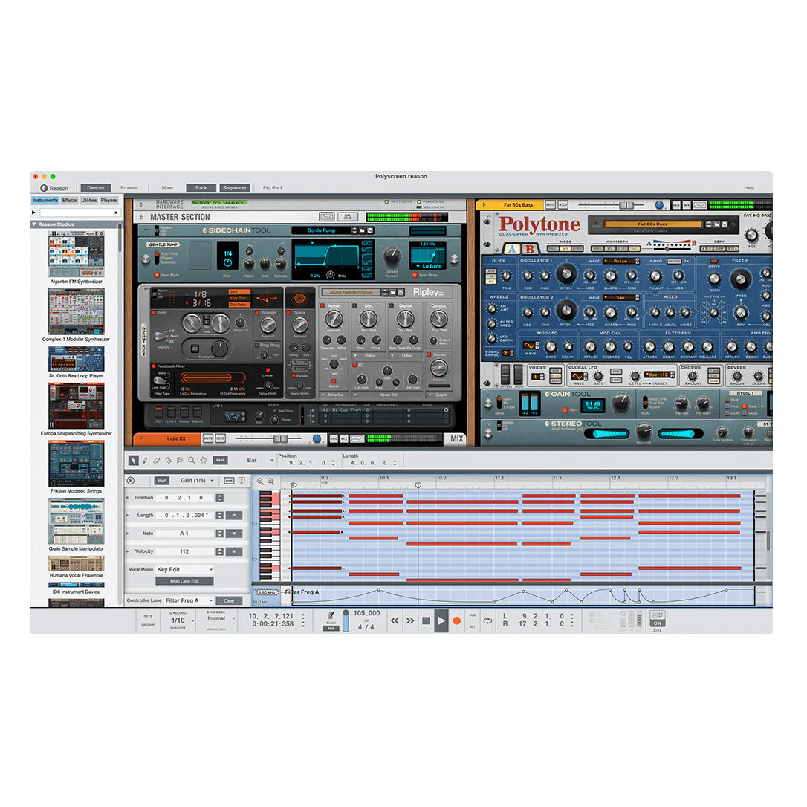Start recording with the record button

tap(456, 620)
